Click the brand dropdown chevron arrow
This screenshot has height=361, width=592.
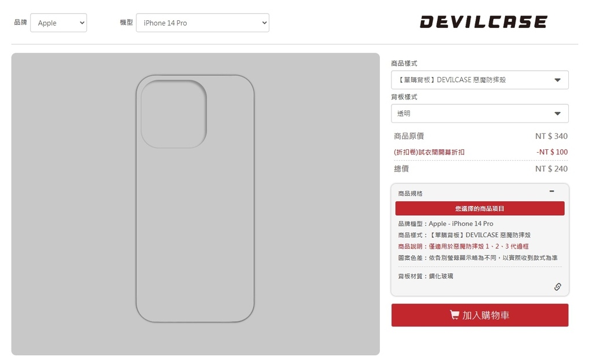(x=82, y=23)
